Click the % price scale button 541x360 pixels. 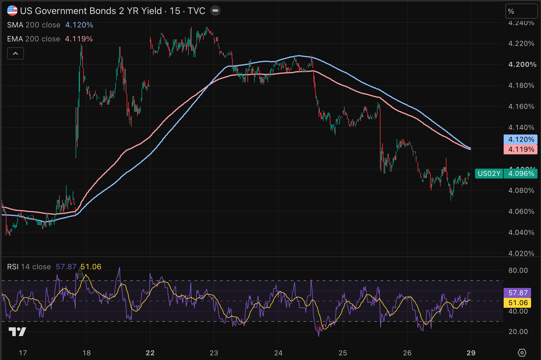pos(521,11)
